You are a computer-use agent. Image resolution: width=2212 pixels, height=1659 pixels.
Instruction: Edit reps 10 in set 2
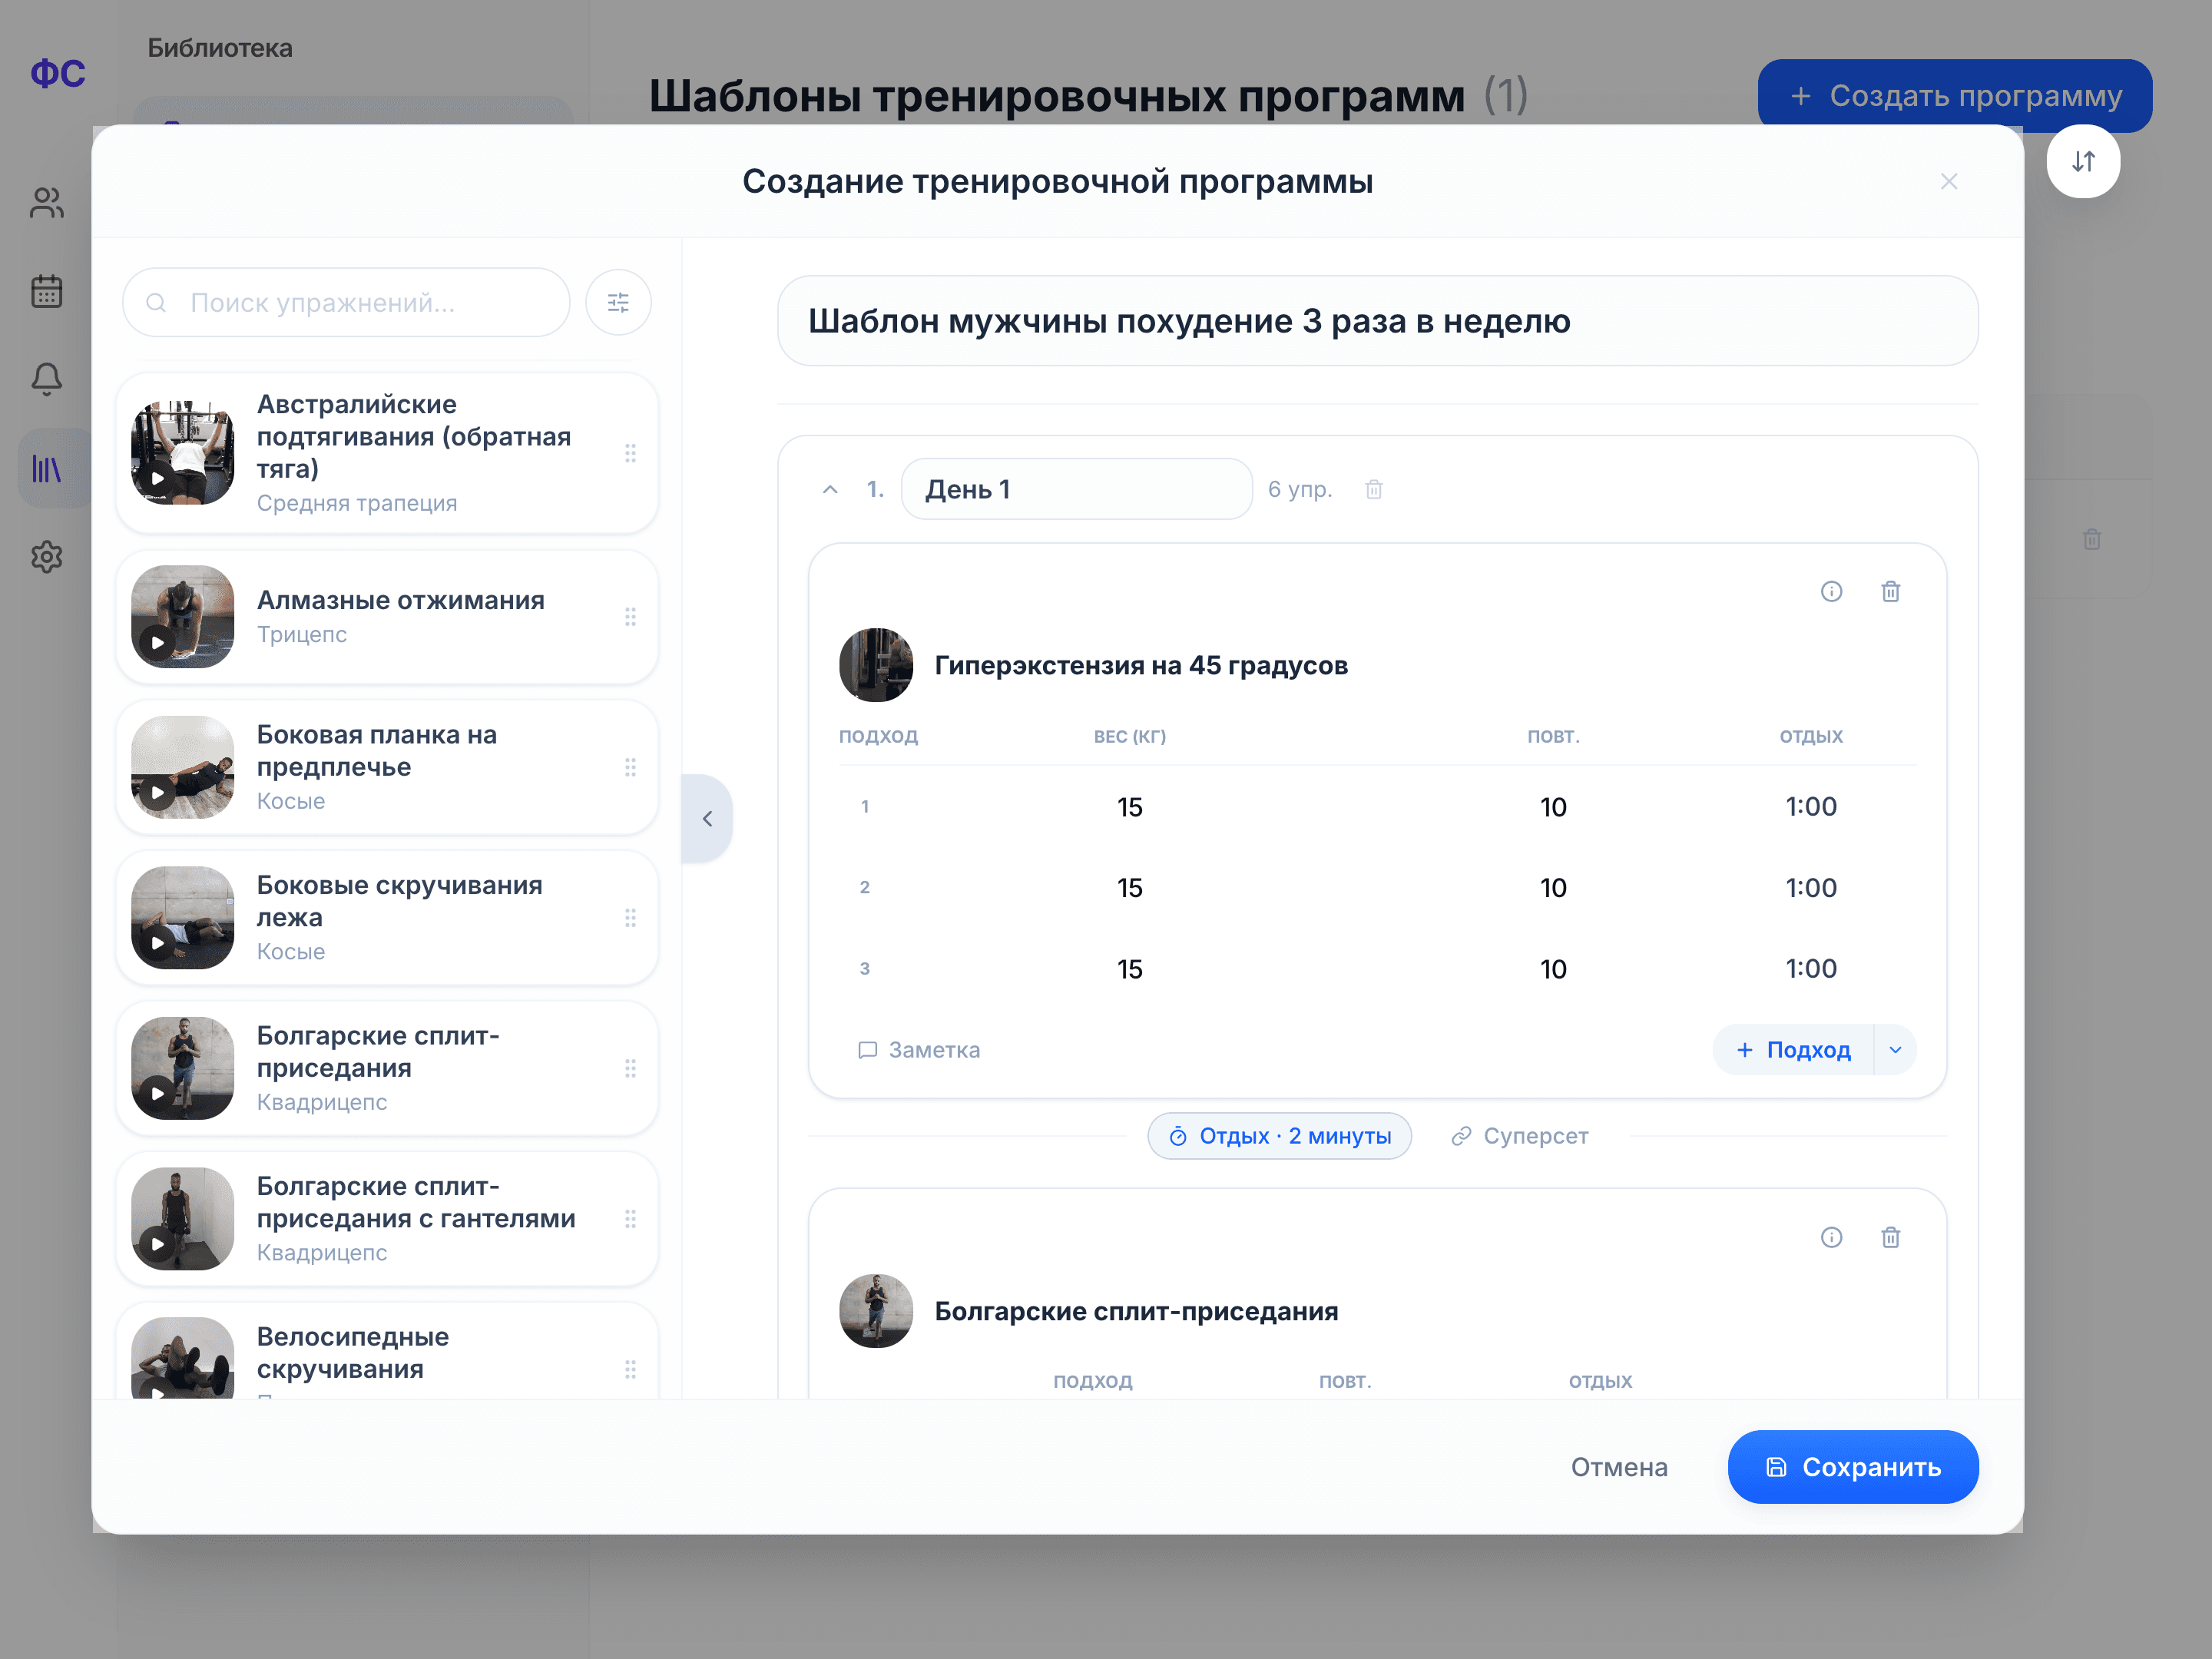(1552, 887)
